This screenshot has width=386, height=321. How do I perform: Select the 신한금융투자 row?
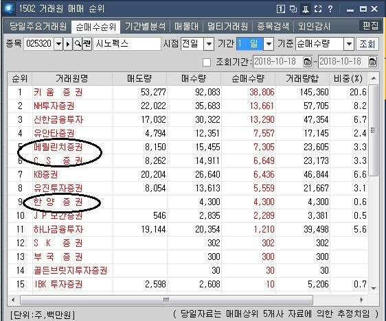188,120
